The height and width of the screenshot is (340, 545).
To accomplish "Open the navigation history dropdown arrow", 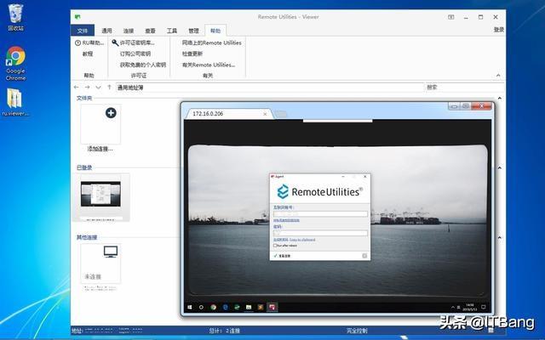I will 99,88.
